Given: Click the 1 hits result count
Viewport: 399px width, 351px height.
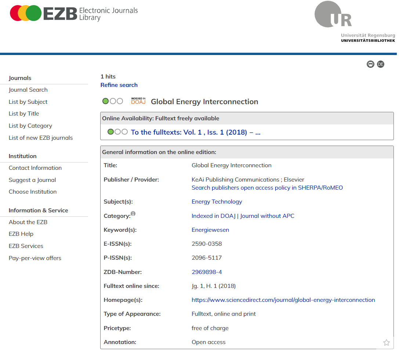Looking at the screenshot, I should point(108,77).
